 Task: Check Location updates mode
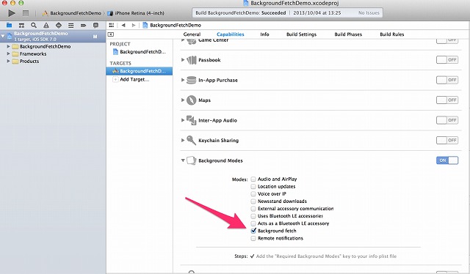point(253,186)
